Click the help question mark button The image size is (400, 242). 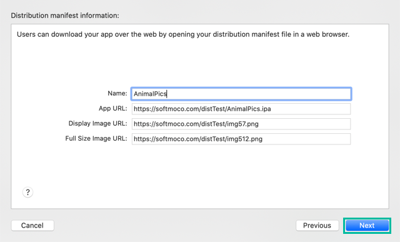[27, 192]
